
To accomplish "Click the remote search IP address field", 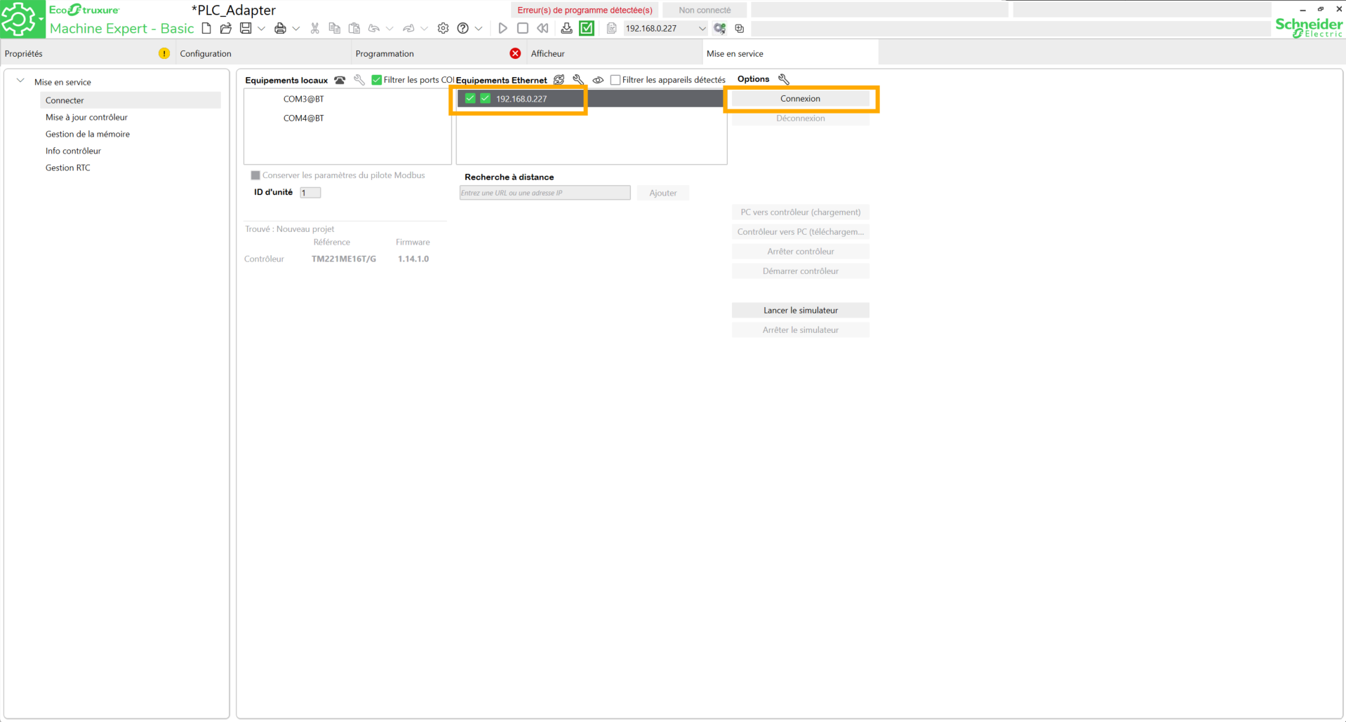I will (545, 193).
